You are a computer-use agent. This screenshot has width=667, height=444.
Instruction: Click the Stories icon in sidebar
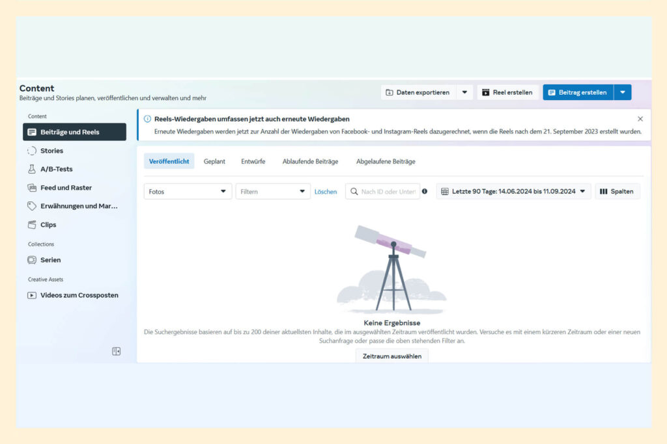pyautogui.click(x=32, y=151)
